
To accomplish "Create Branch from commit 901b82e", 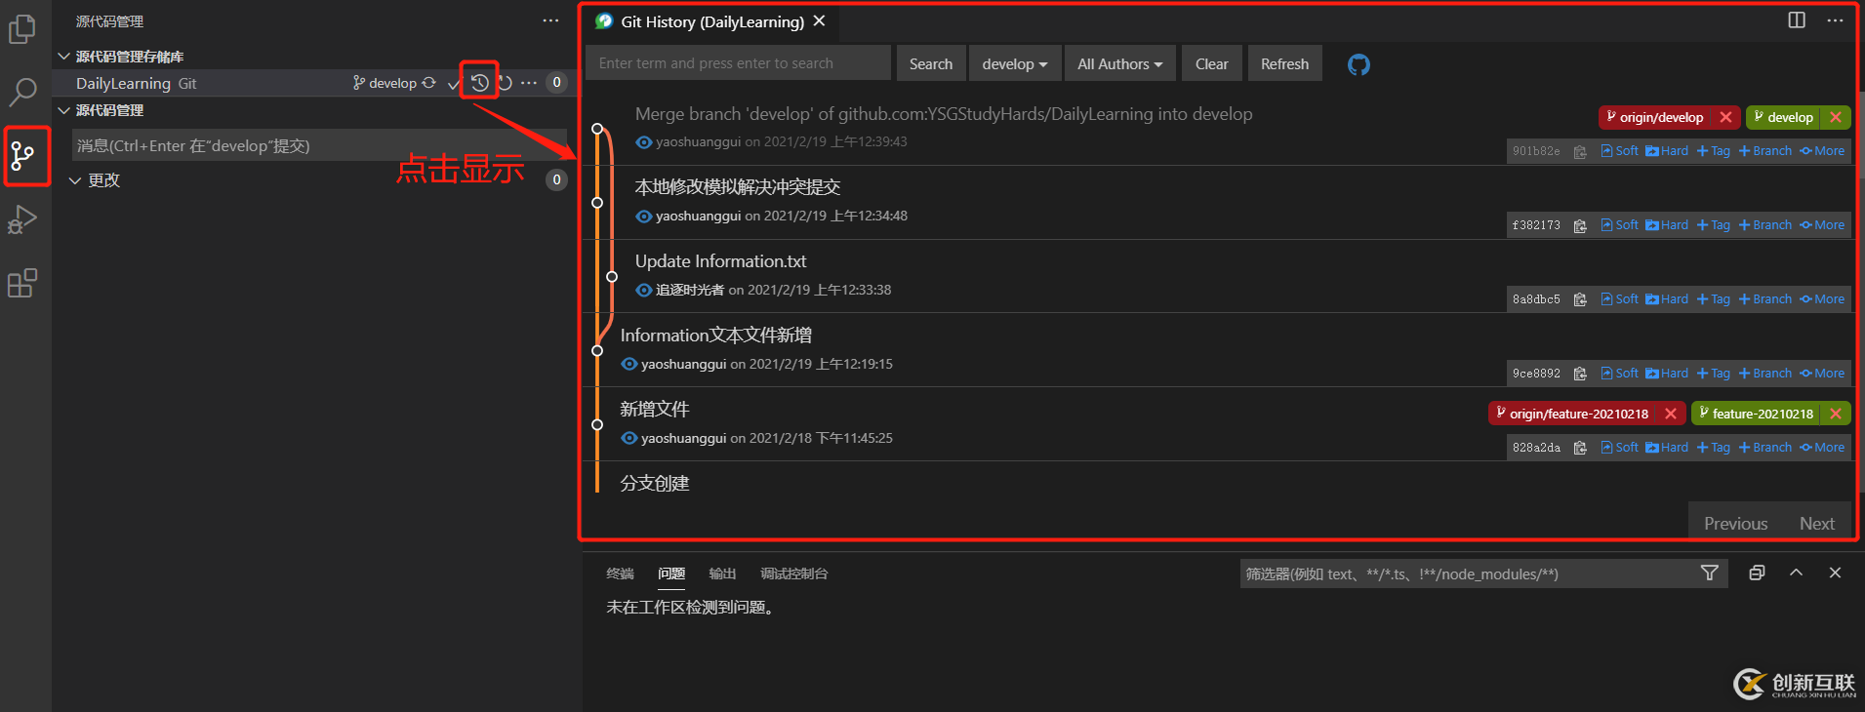I will [x=1765, y=151].
